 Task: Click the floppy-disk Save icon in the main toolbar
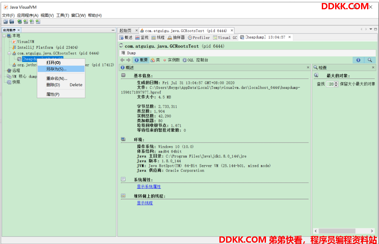pyautogui.click(x=12, y=22)
